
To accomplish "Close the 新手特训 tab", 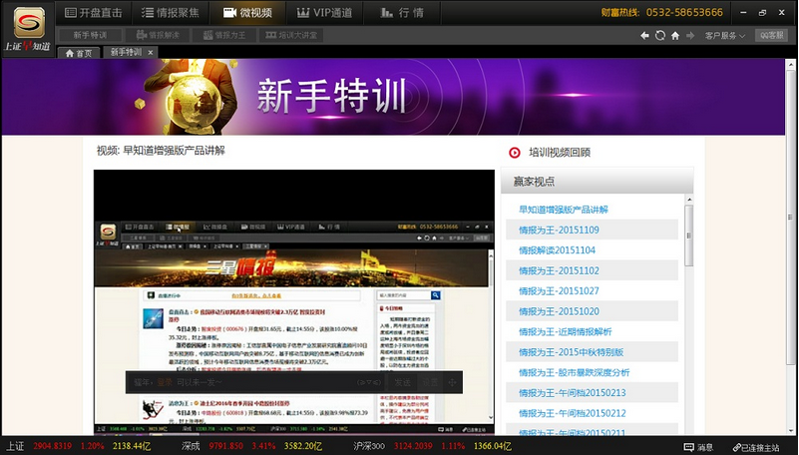I will point(151,53).
